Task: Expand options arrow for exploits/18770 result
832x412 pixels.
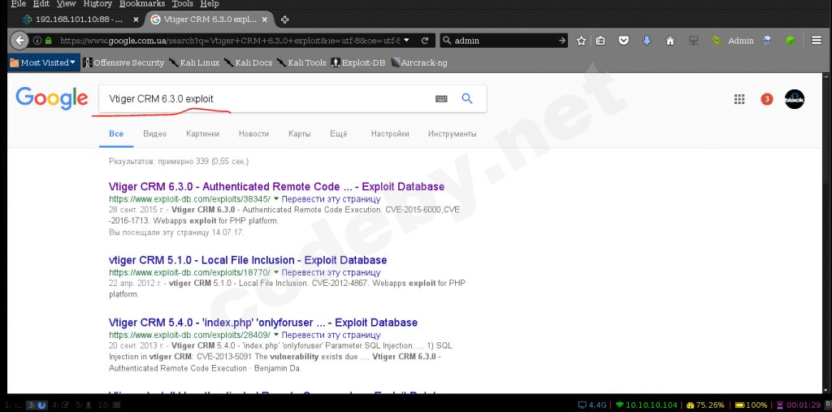Action: pos(276,273)
